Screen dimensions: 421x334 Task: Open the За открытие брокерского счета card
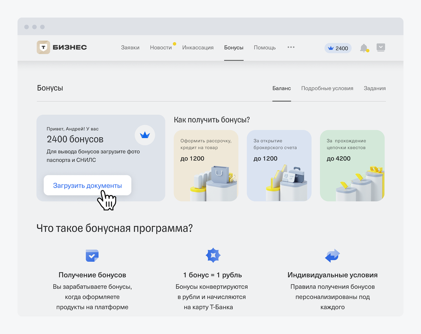(x=279, y=165)
